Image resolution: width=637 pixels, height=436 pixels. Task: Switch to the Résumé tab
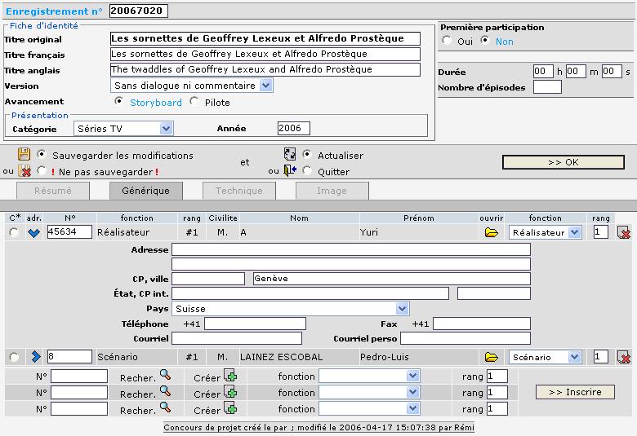(x=53, y=191)
